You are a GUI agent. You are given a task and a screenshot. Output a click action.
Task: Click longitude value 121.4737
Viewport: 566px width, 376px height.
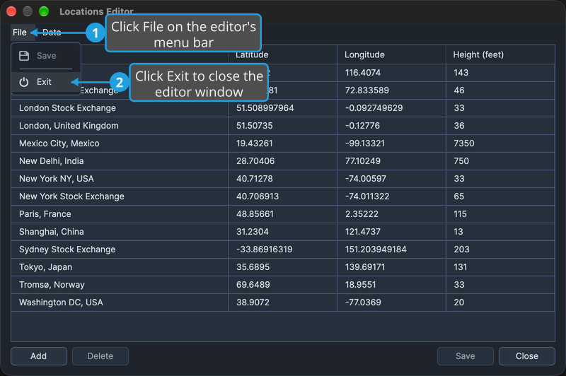(x=363, y=232)
